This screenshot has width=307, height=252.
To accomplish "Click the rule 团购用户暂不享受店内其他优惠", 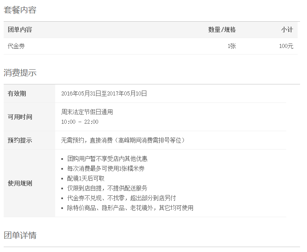I will point(108,159).
